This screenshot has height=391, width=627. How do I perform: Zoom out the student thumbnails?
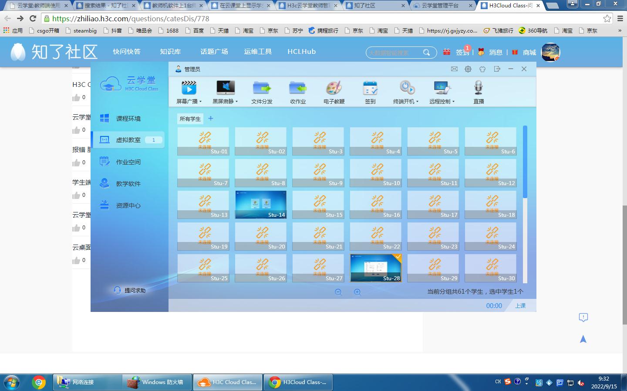click(x=338, y=292)
